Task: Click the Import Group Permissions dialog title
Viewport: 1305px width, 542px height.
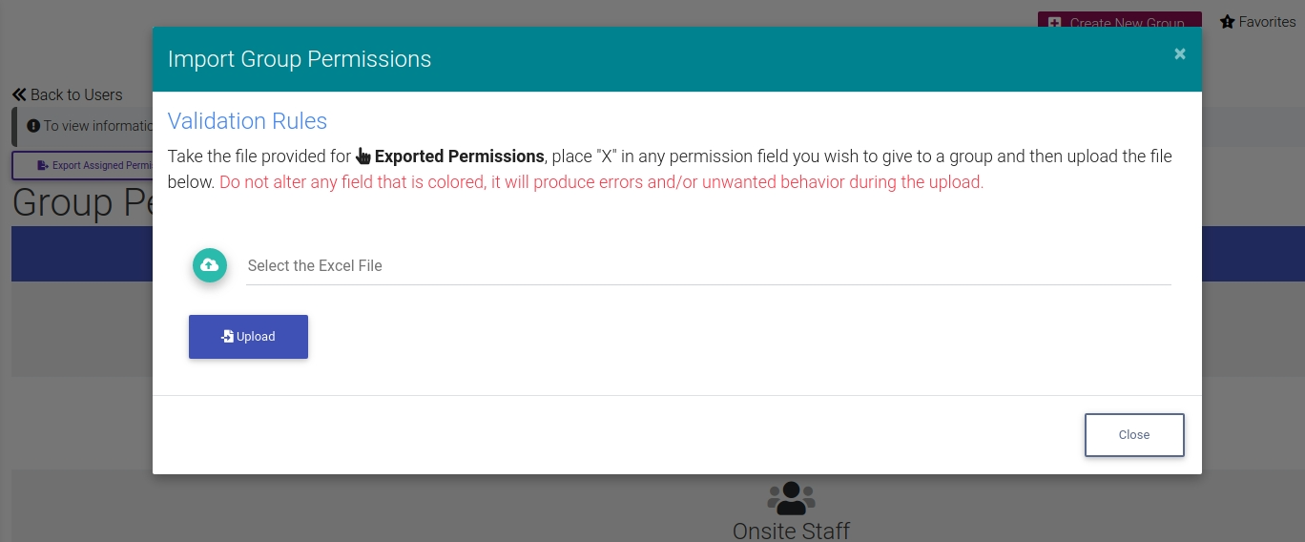Action: point(300,59)
